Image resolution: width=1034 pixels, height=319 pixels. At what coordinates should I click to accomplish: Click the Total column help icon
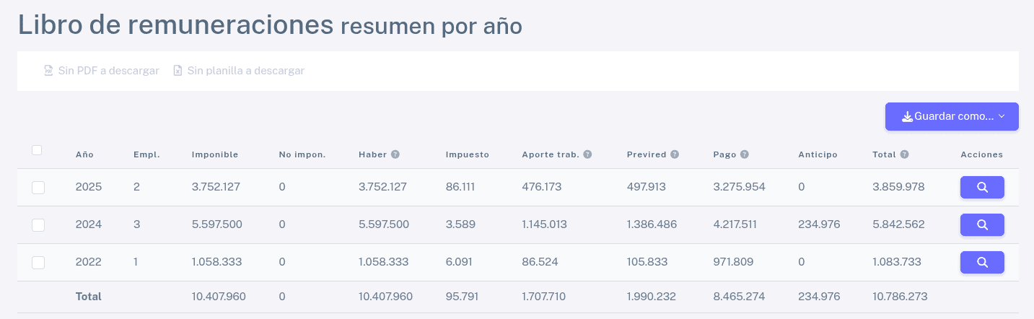904,154
